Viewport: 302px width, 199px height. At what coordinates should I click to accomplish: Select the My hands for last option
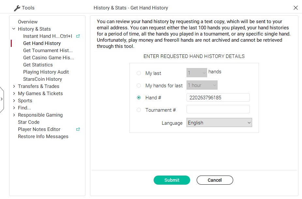pos(139,85)
